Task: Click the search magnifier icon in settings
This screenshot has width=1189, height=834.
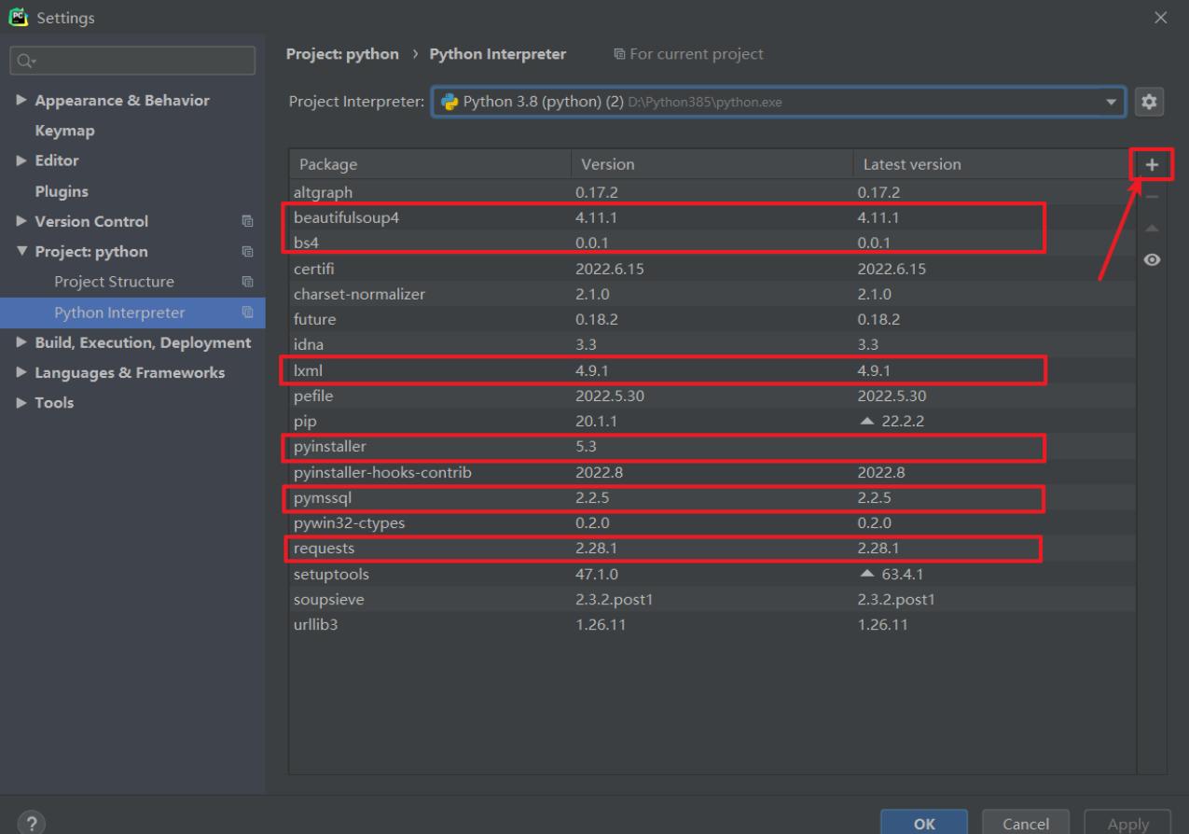Action: [22, 61]
